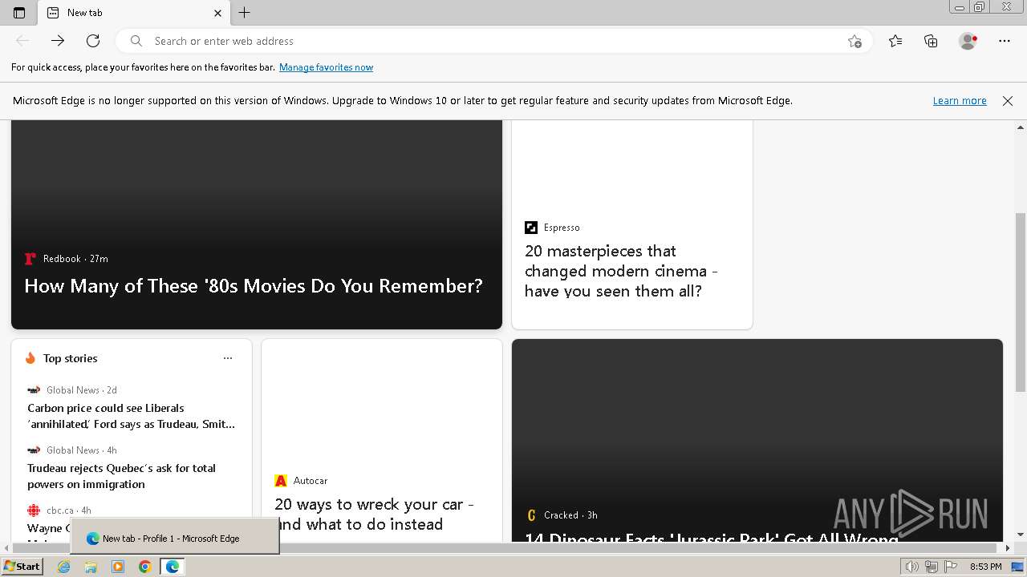Open the Windows Start menu
The width and height of the screenshot is (1027, 577).
[x=22, y=567]
